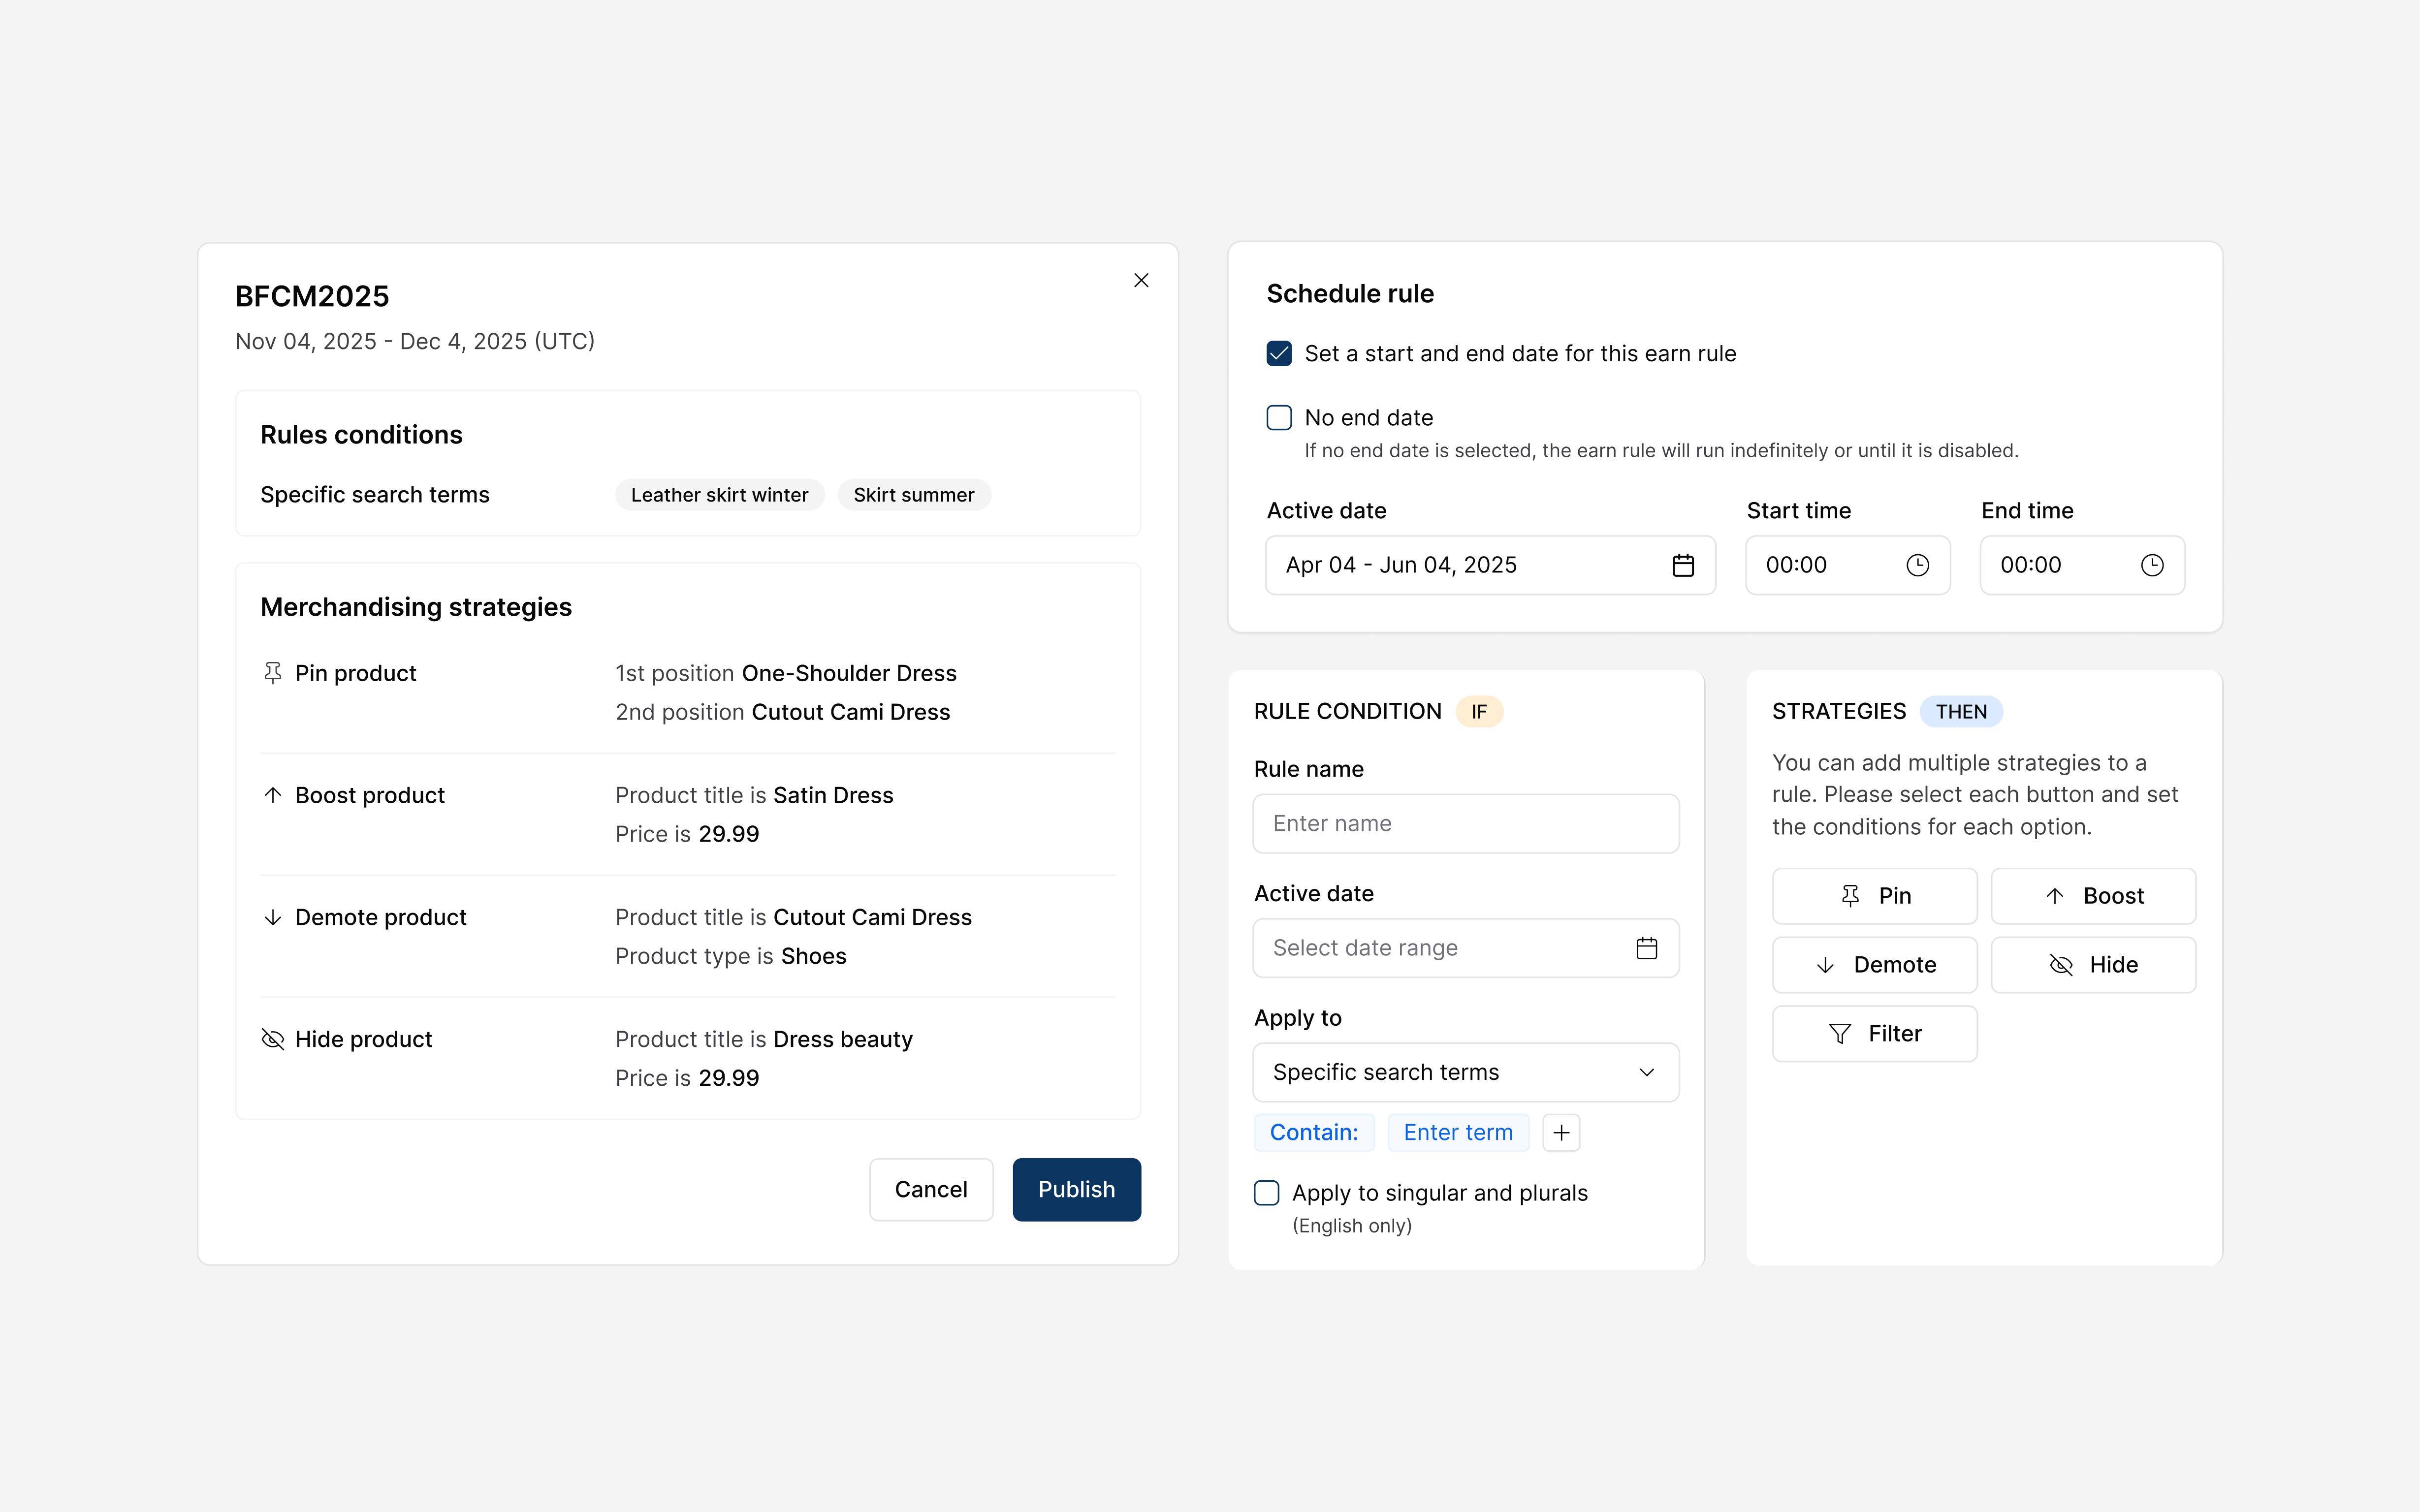Select the Pin strategy
Image resolution: width=2420 pixels, height=1512 pixels.
click(x=1874, y=896)
